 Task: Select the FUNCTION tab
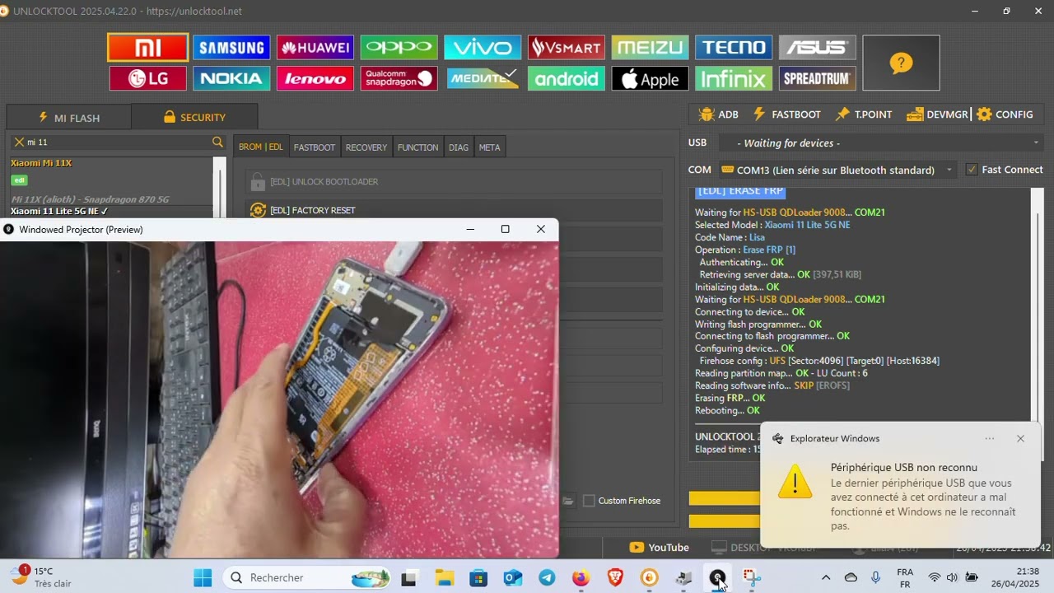(x=417, y=147)
